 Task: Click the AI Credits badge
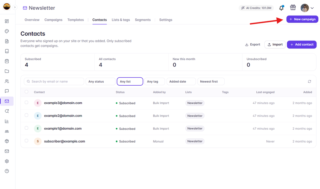click(x=256, y=8)
